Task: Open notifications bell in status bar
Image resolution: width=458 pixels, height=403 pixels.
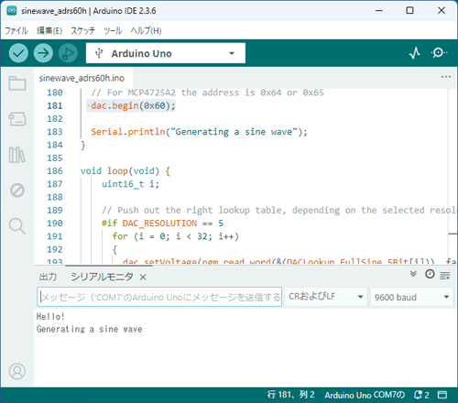Action: click(x=421, y=395)
